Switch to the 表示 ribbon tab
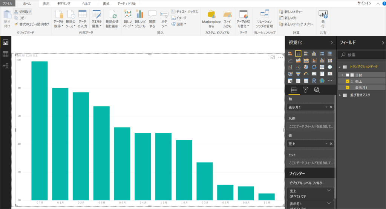Image resolution: width=386 pixels, height=209 pixels. coord(46,4)
